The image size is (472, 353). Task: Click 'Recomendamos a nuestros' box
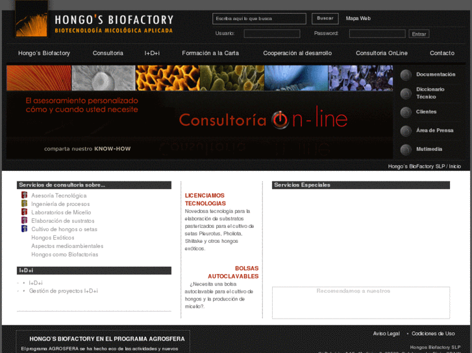coord(361,302)
